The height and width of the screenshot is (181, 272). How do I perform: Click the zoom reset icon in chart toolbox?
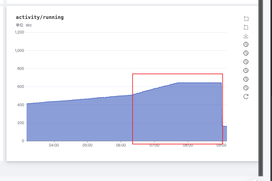click(246, 27)
